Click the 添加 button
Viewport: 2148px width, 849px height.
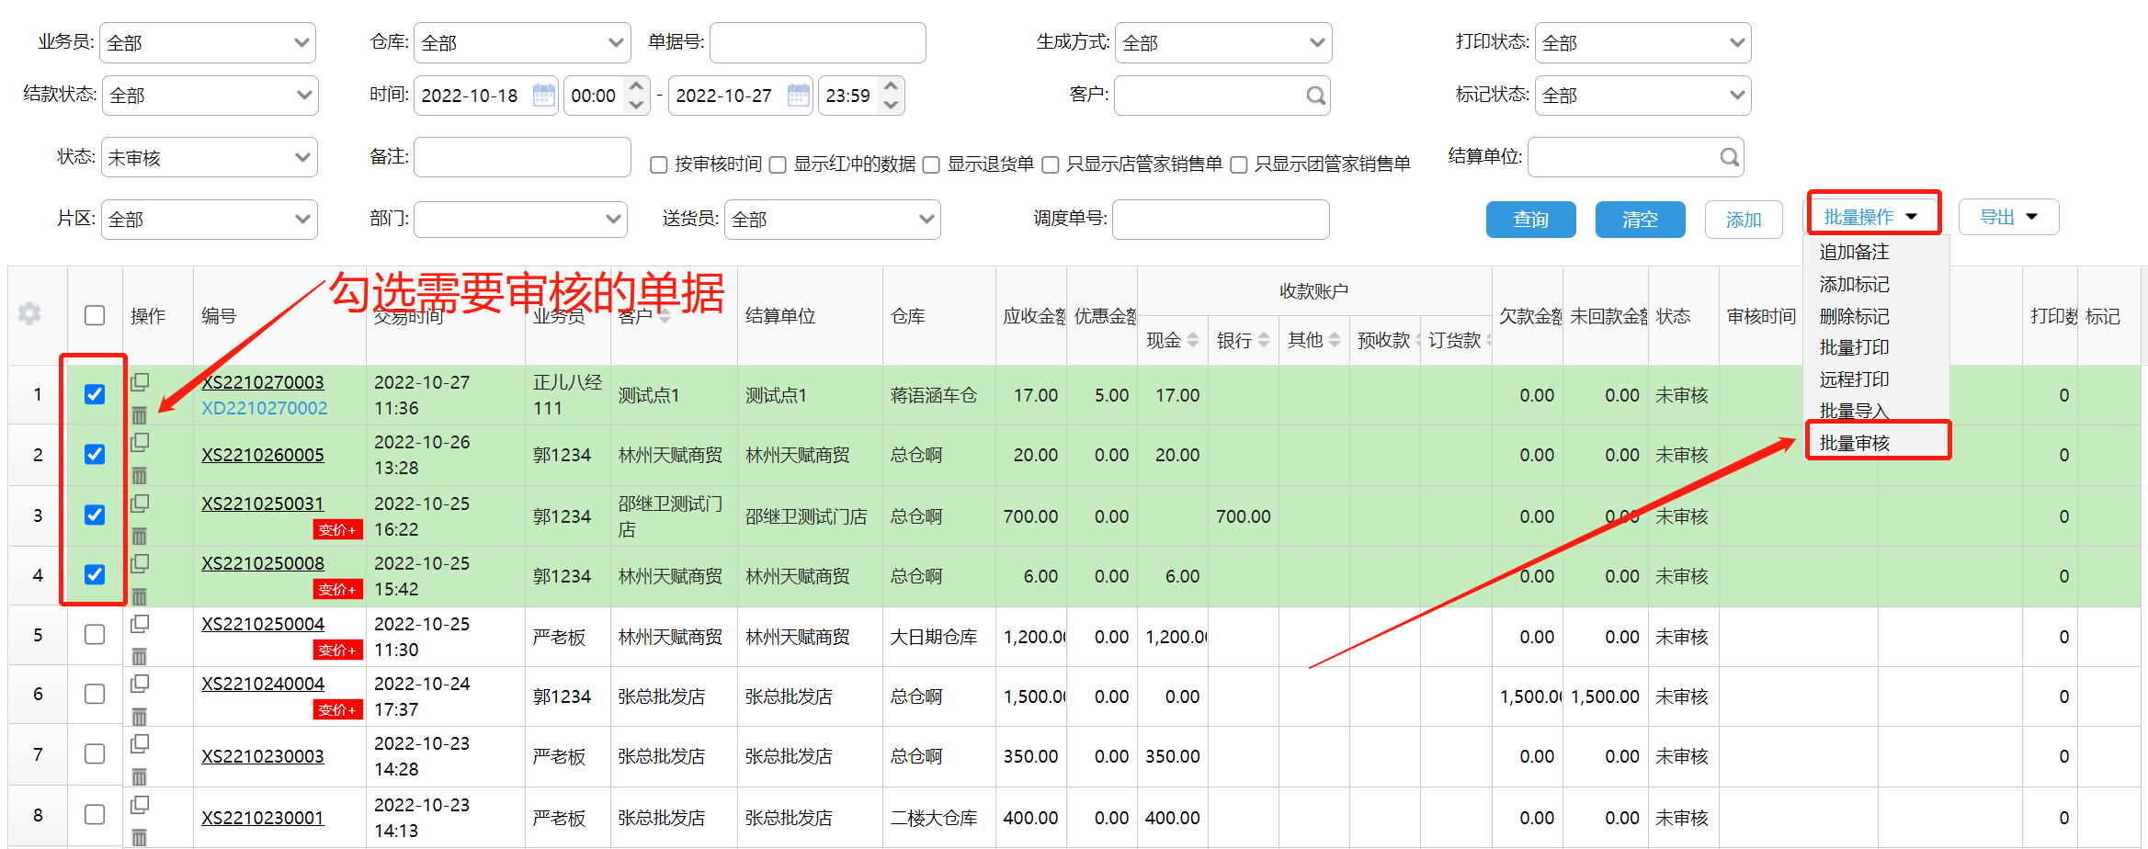[x=1744, y=220]
